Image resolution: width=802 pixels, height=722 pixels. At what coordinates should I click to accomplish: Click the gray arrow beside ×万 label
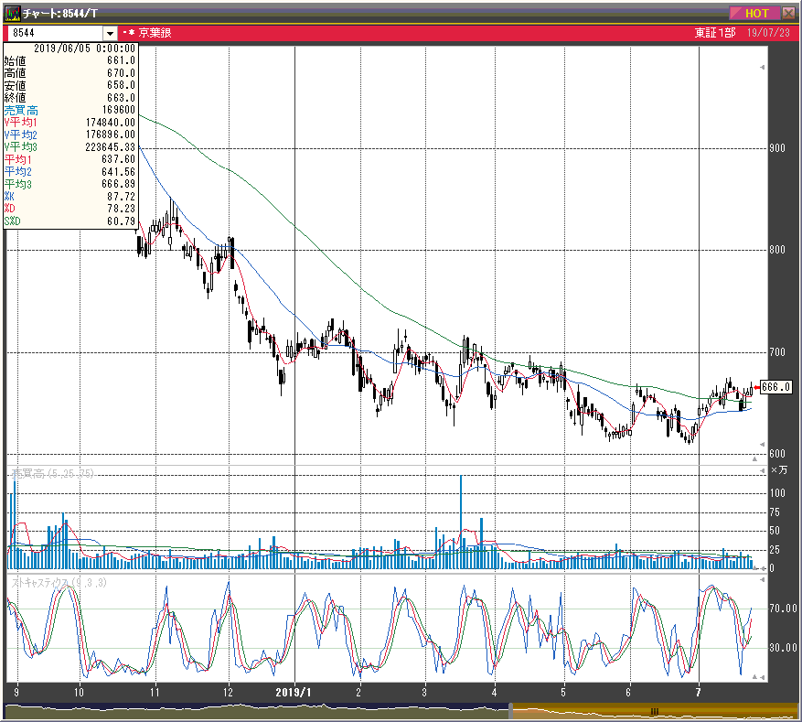click(762, 470)
